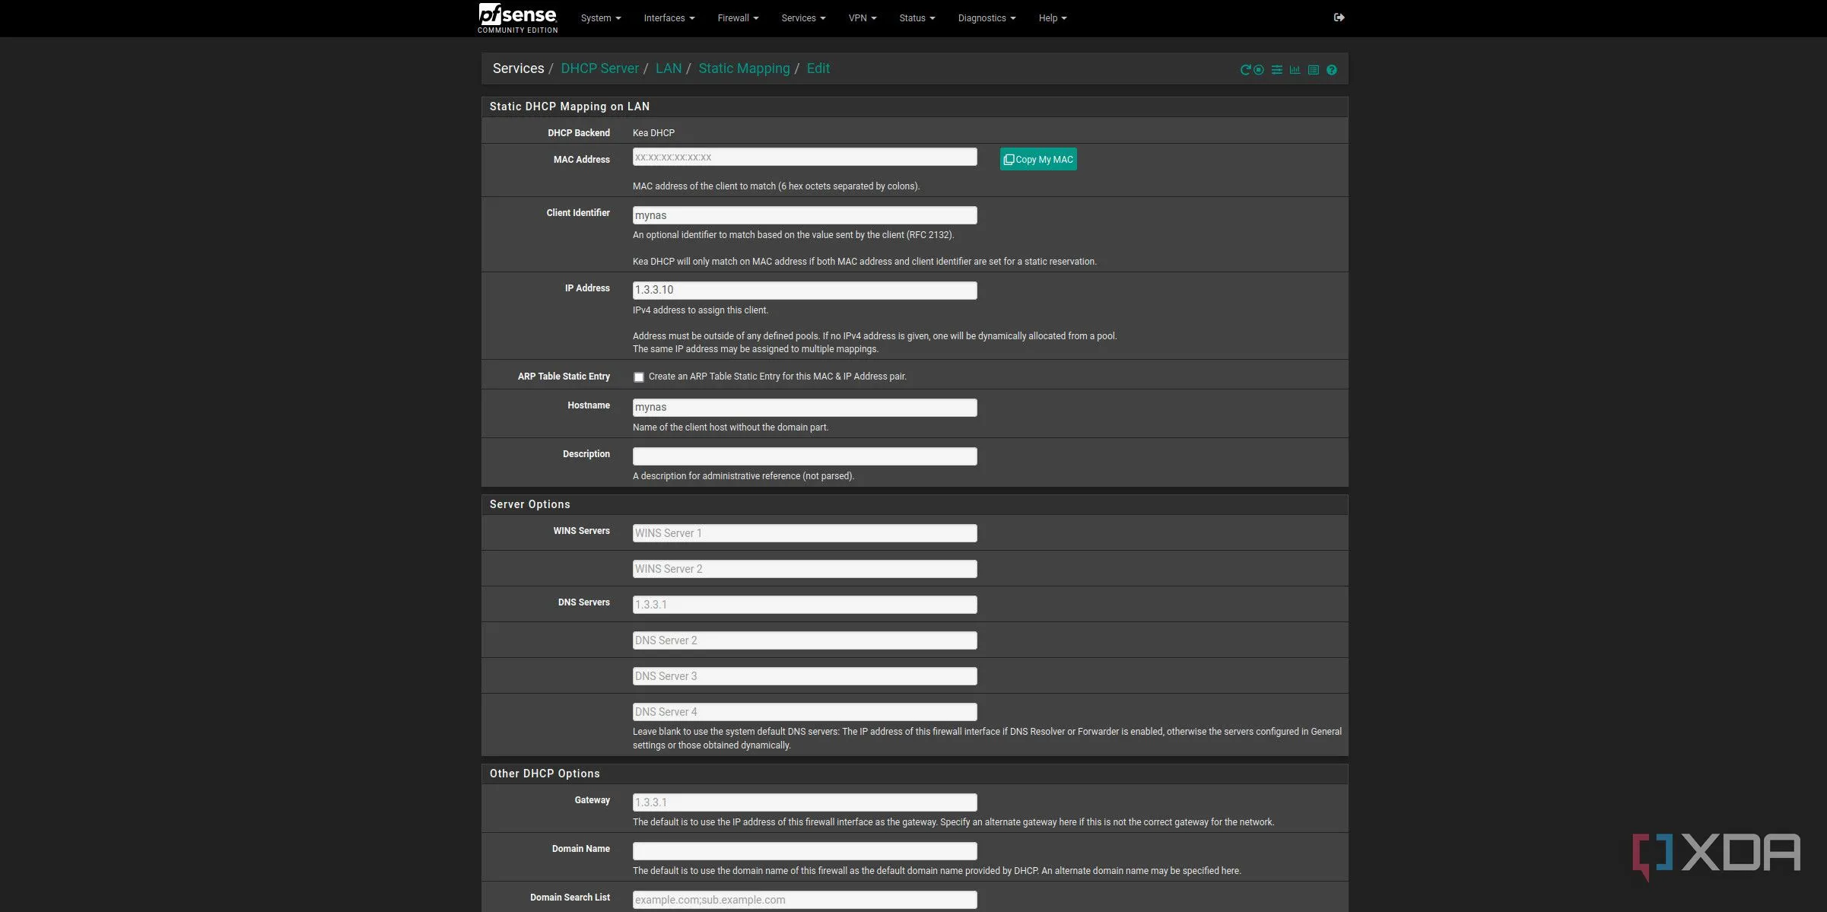The width and height of the screenshot is (1827, 912).
Task: Follow the Static Mapping breadcrumb link
Action: (744, 68)
